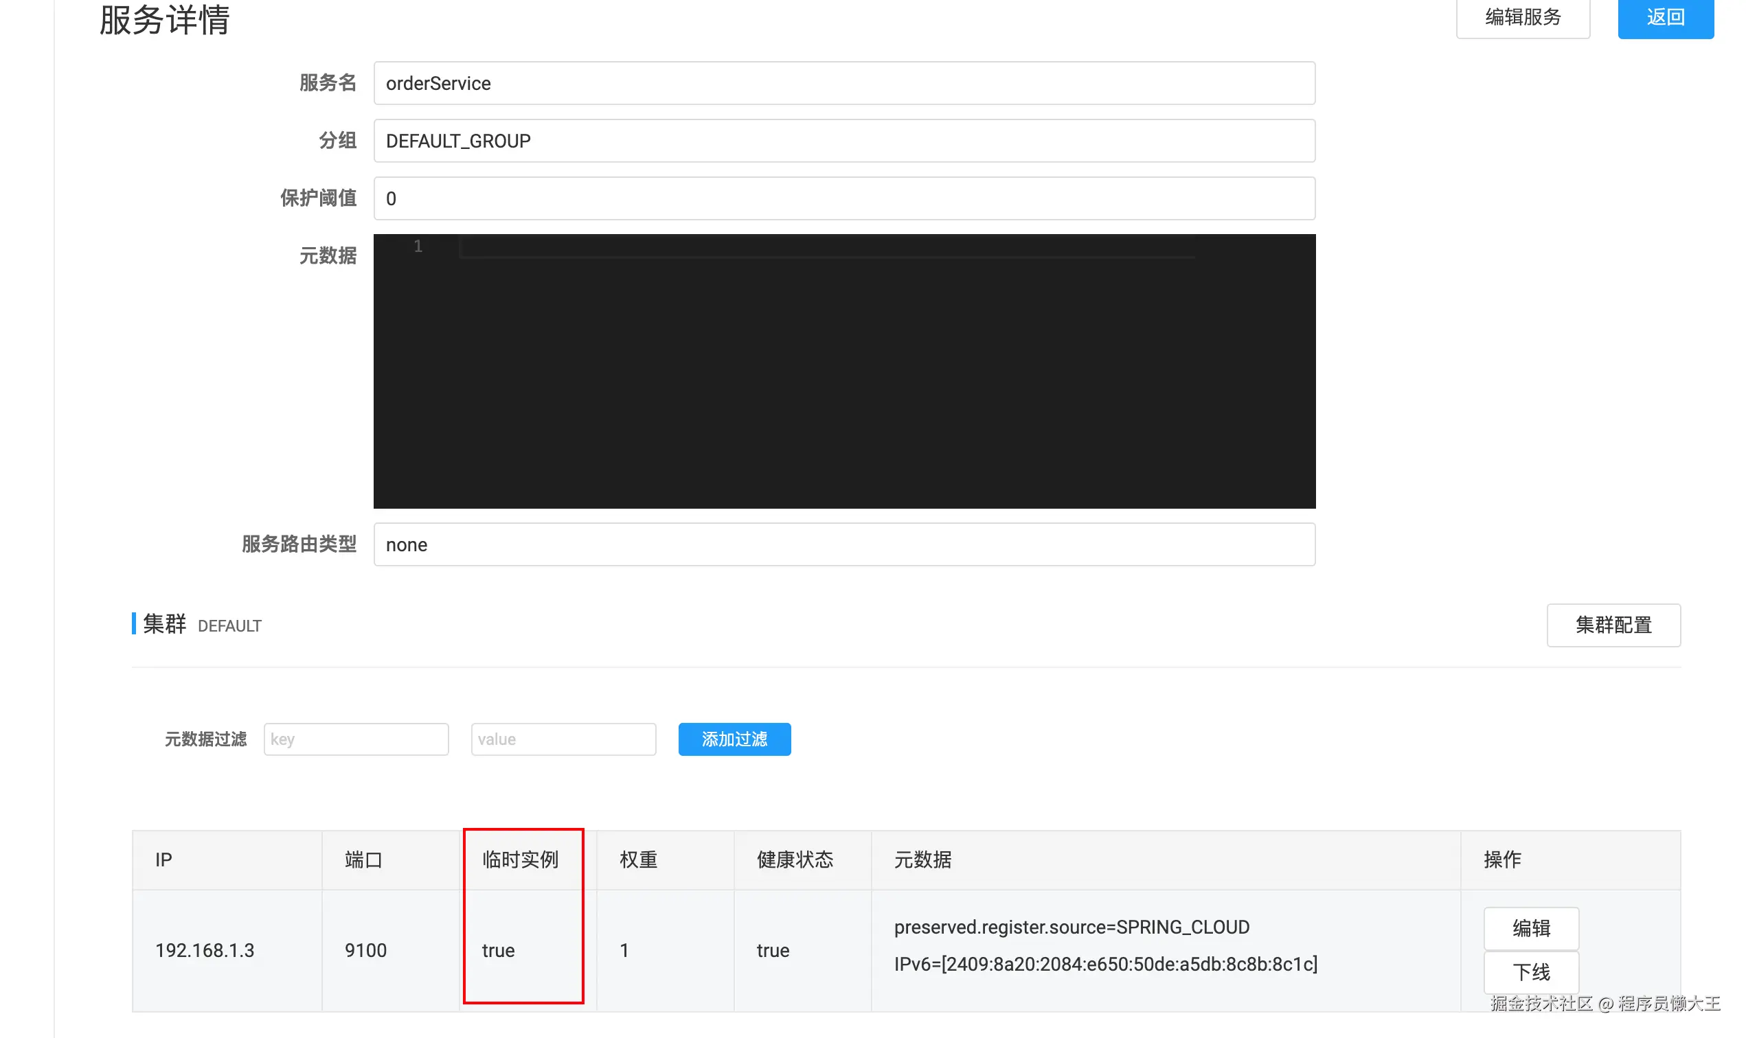
Task: Select the 192.168.1.3 IP cell
Action: pyautogui.click(x=205, y=950)
